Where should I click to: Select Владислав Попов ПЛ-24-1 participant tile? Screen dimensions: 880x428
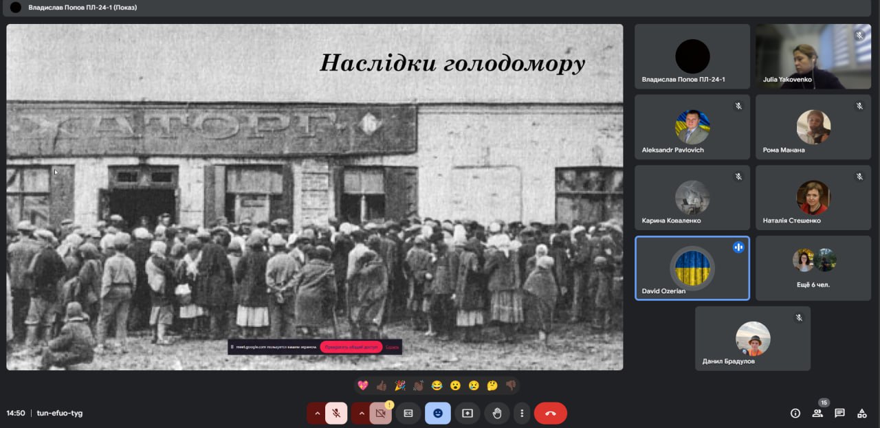click(692, 56)
